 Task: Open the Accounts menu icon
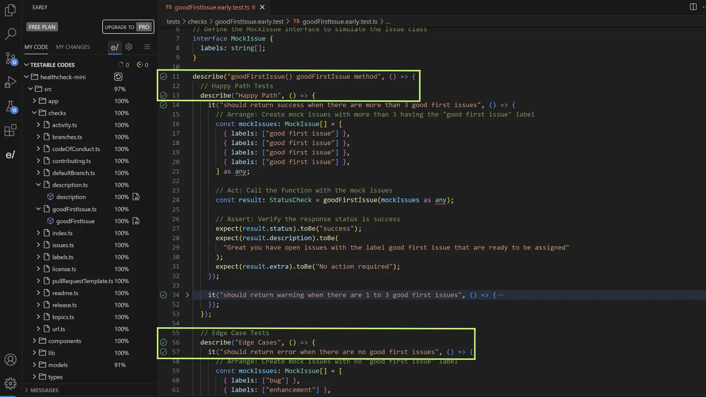click(10, 360)
